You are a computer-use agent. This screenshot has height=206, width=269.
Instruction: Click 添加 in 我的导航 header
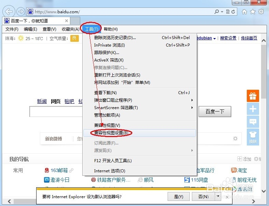244,159
